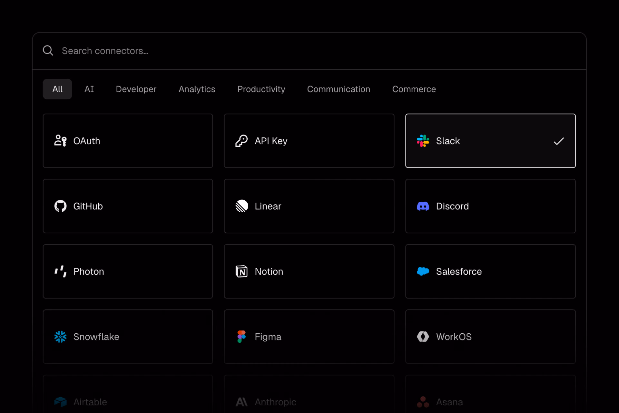Choose the WorkOS connector card
The image size is (619, 413).
490,337
